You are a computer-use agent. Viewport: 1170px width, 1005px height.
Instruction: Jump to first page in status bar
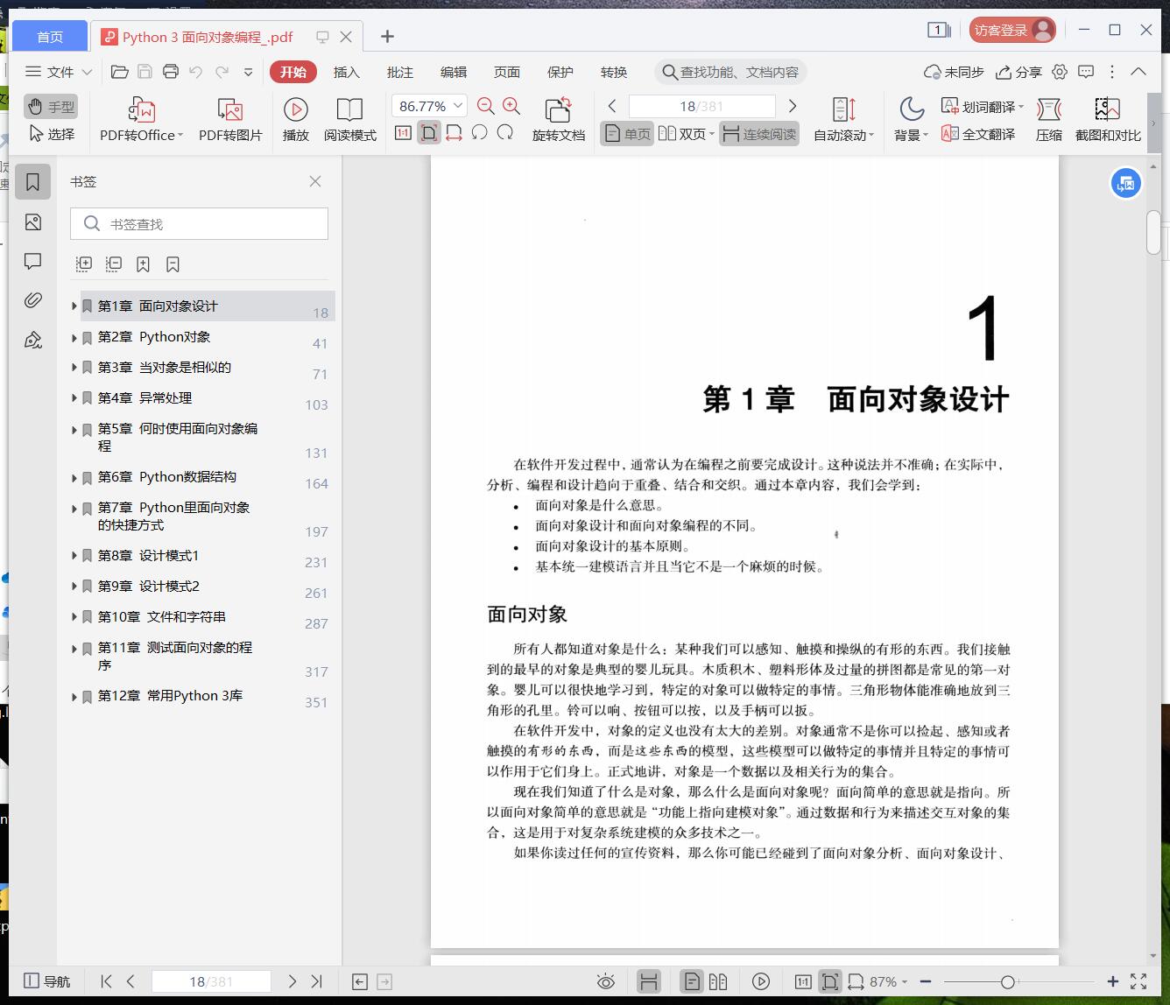[x=106, y=981]
